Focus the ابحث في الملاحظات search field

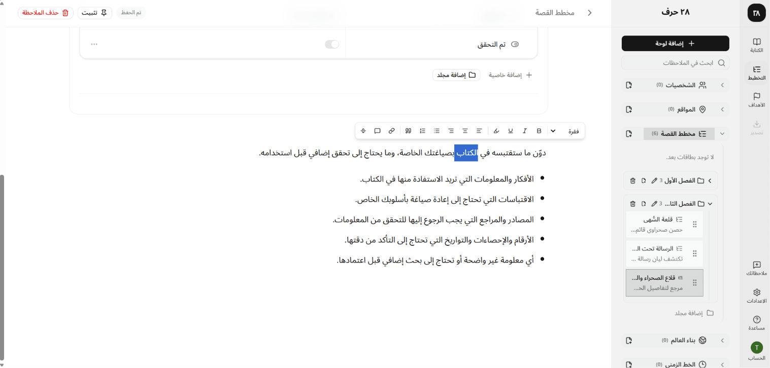(x=676, y=63)
